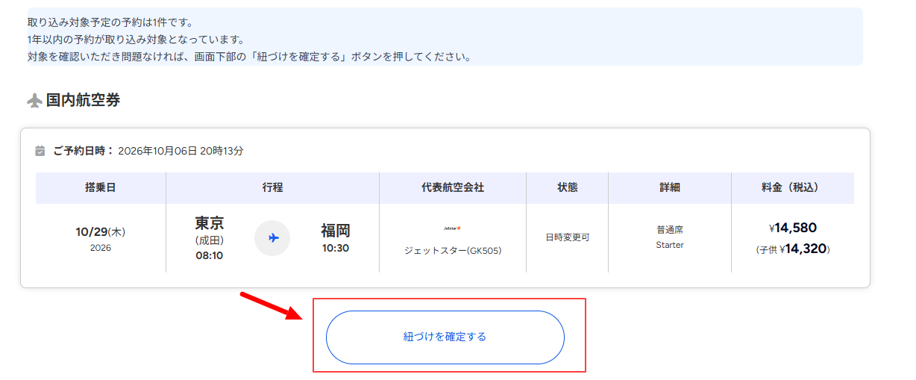The width and height of the screenshot is (916, 380).
Task: Click the Jetstar airline logo
Action: coord(453,228)
